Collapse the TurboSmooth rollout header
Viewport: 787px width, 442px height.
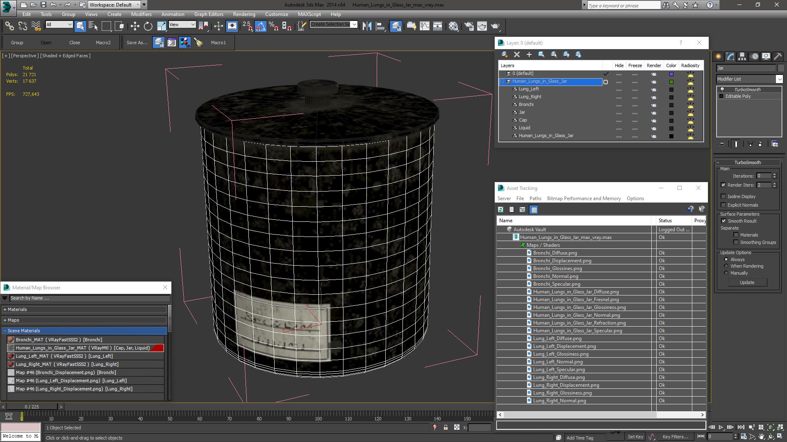coord(747,162)
